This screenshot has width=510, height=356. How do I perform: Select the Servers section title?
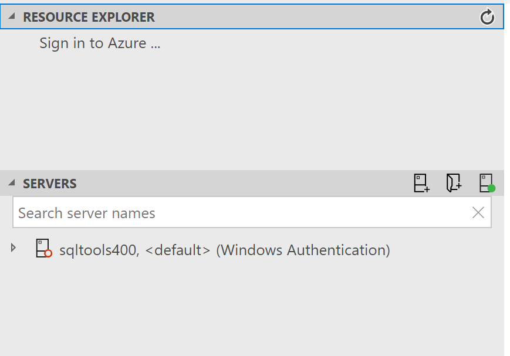(50, 184)
